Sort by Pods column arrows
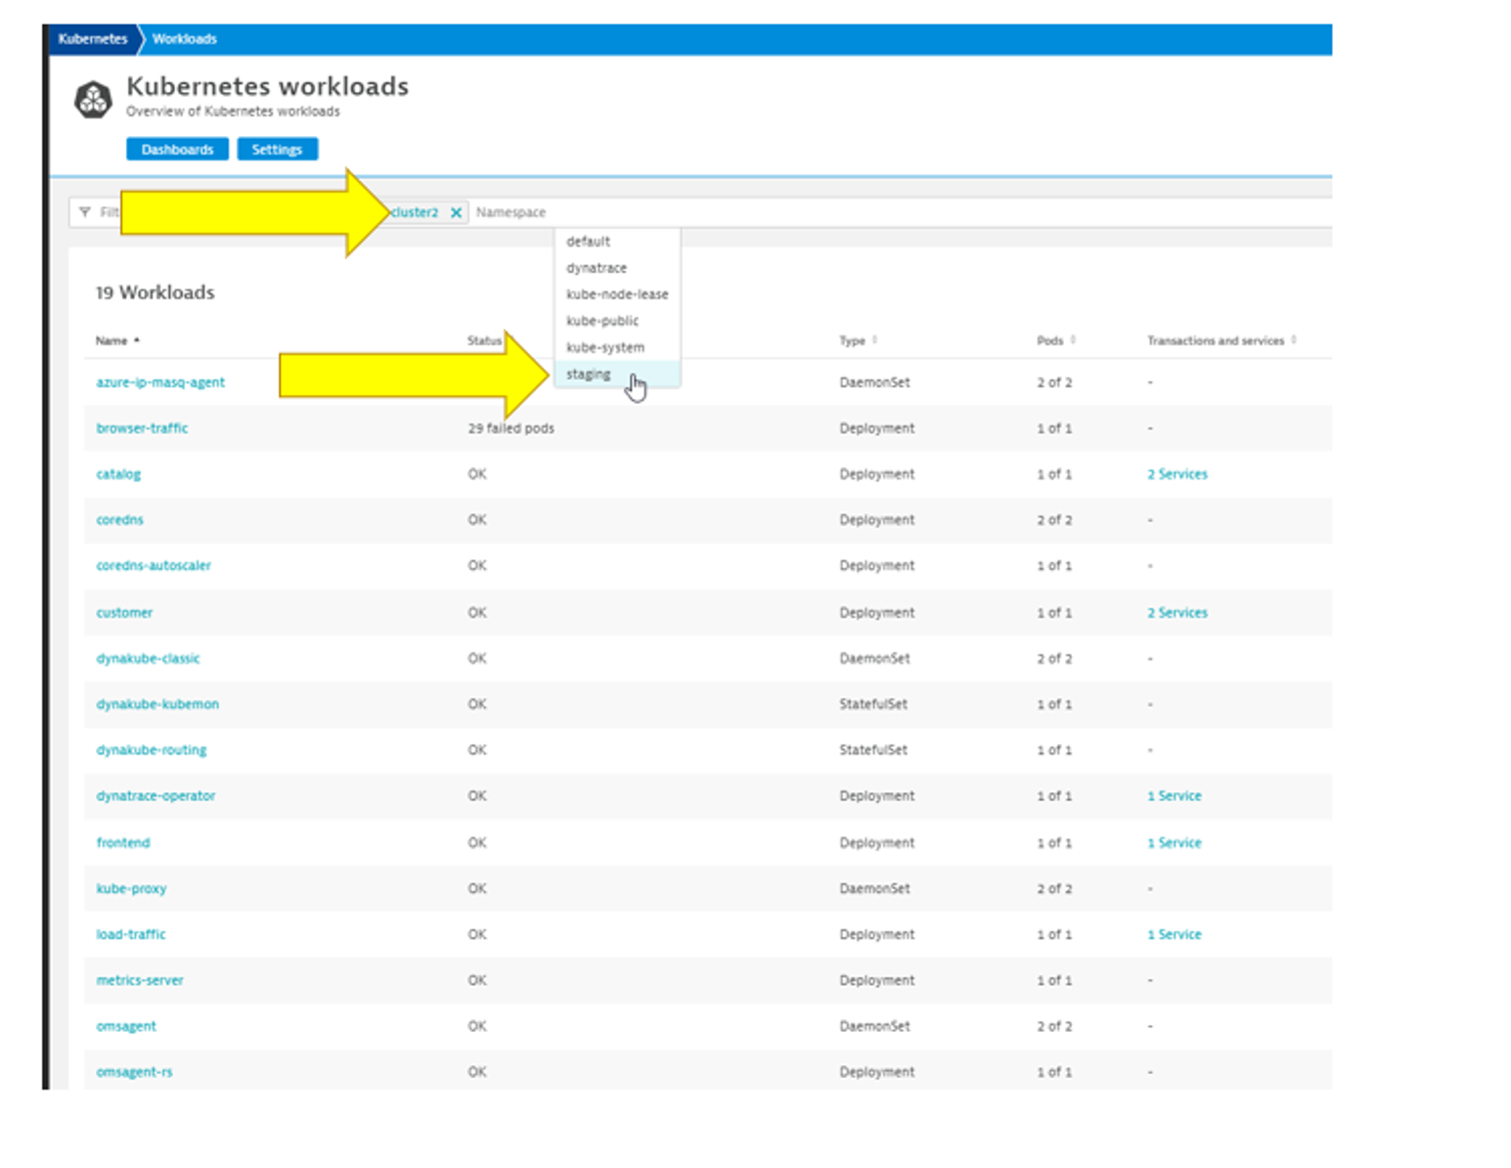1511x1168 pixels. (1073, 340)
